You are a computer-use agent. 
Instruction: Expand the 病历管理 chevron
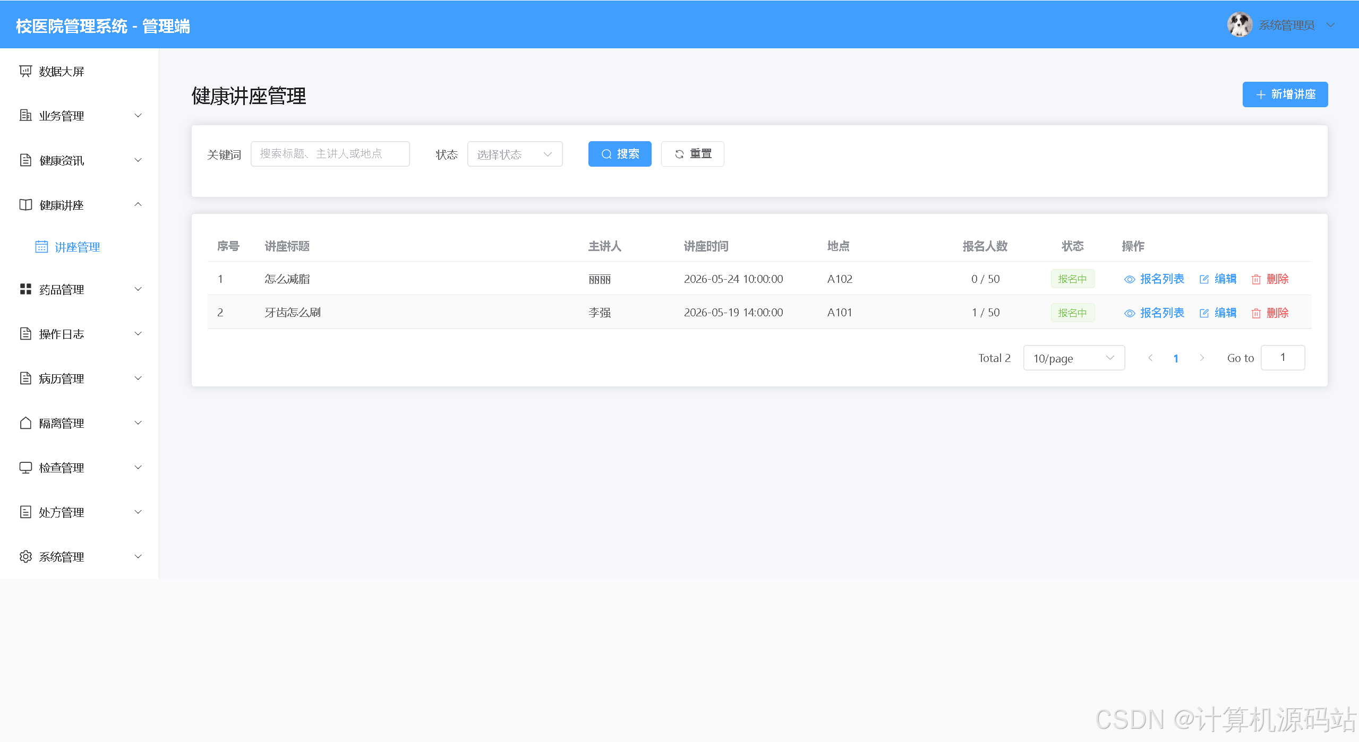[138, 378]
